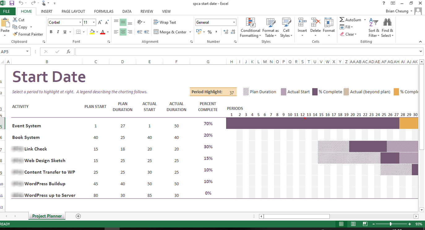Toggle Italic formatting
Screen dimensions: 425x230
tap(58, 32)
